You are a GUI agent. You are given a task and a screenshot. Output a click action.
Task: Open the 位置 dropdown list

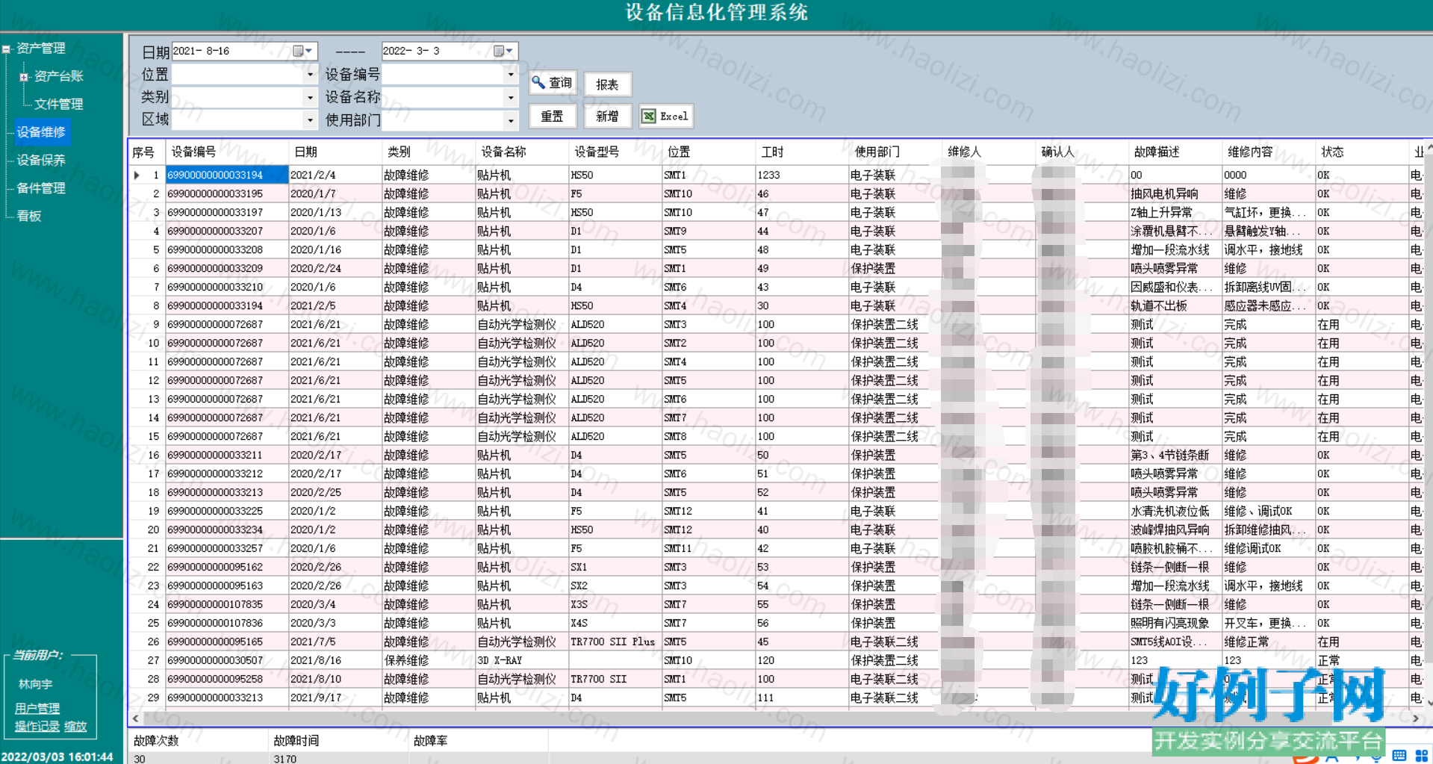(x=311, y=74)
